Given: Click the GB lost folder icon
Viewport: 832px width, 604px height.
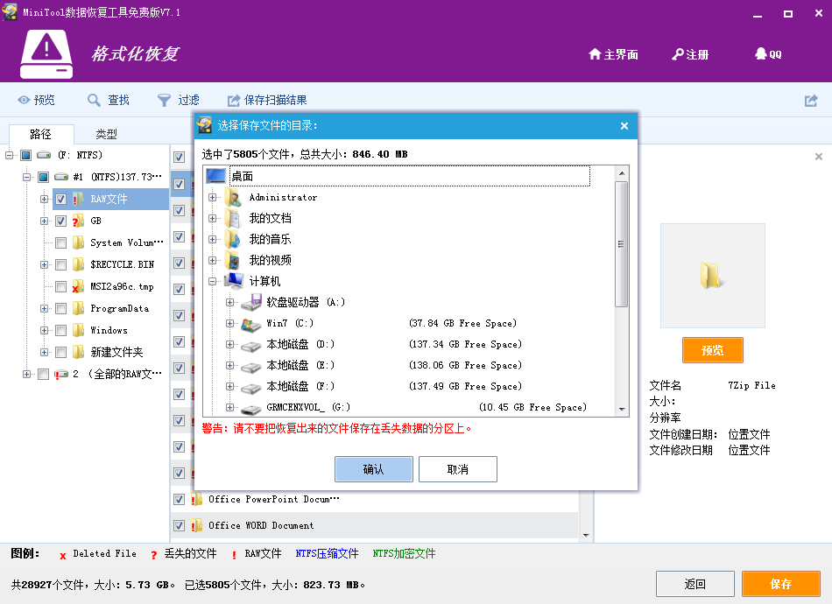Looking at the screenshot, I should click(78, 221).
